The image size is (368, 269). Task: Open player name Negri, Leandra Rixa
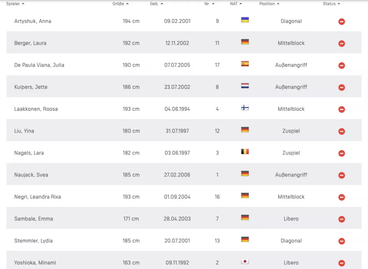coord(38,197)
